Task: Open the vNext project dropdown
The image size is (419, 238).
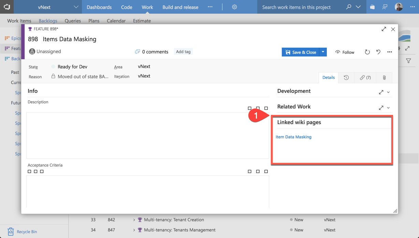Action: click(x=76, y=7)
